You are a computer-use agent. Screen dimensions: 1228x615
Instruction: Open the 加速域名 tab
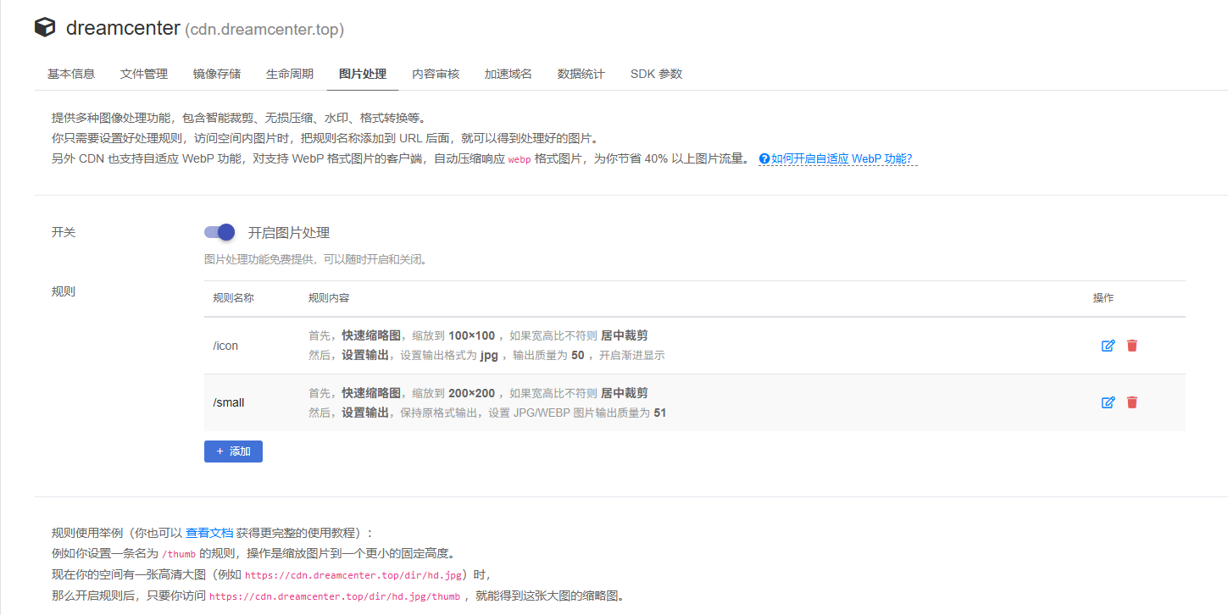(508, 74)
